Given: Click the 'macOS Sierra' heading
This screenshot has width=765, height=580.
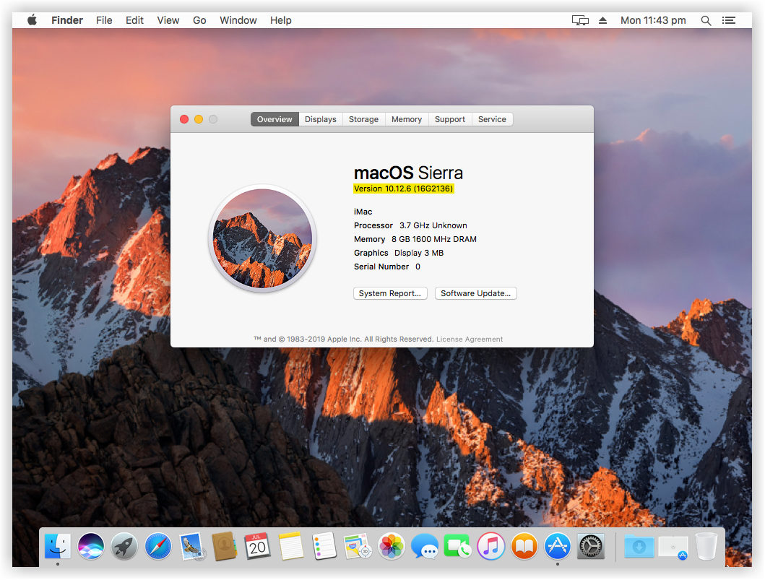Looking at the screenshot, I should pyautogui.click(x=408, y=173).
